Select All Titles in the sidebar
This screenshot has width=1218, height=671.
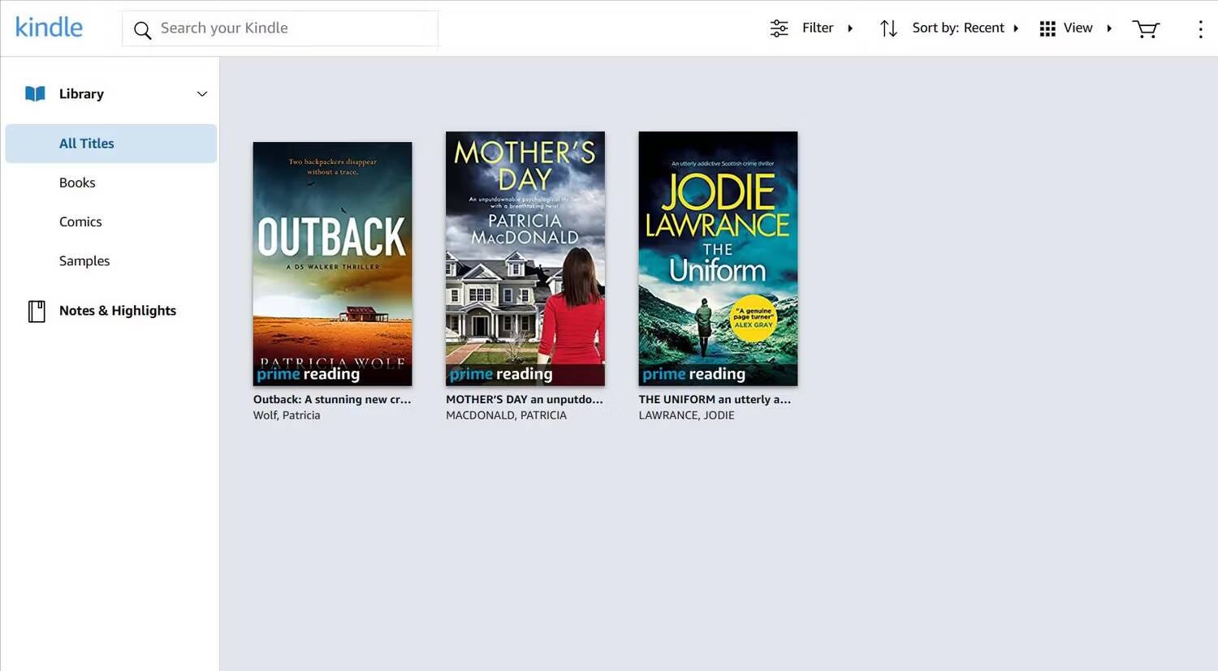click(x=87, y=144)
